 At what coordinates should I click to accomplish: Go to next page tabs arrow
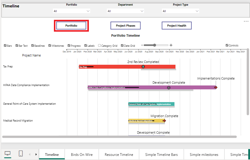pos(36,154)
